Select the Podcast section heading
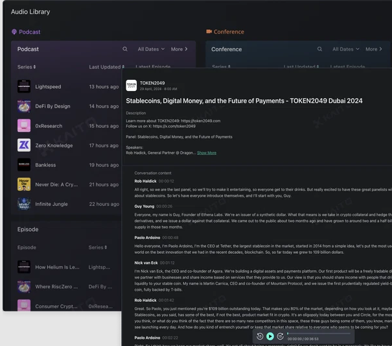Viewport: 392px width, 346px height. [30, 32]
